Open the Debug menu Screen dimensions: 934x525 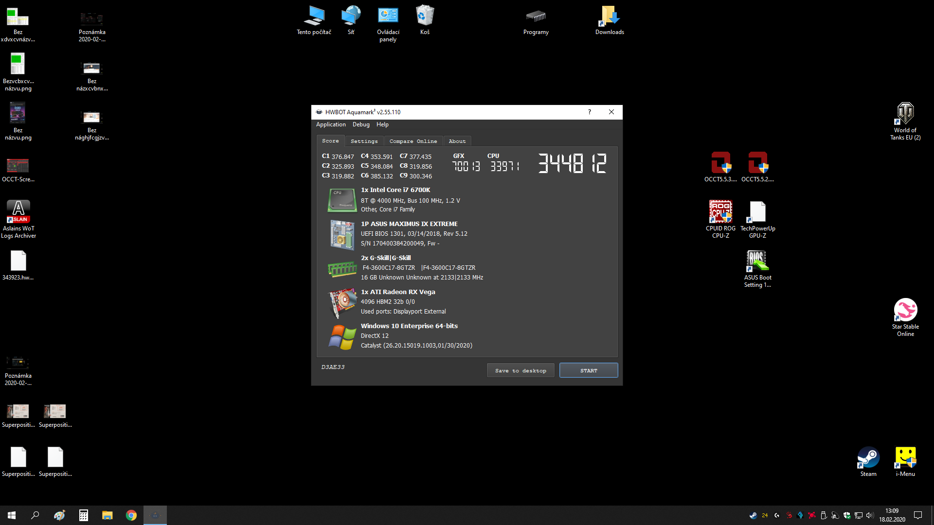(x=361, y=124)
